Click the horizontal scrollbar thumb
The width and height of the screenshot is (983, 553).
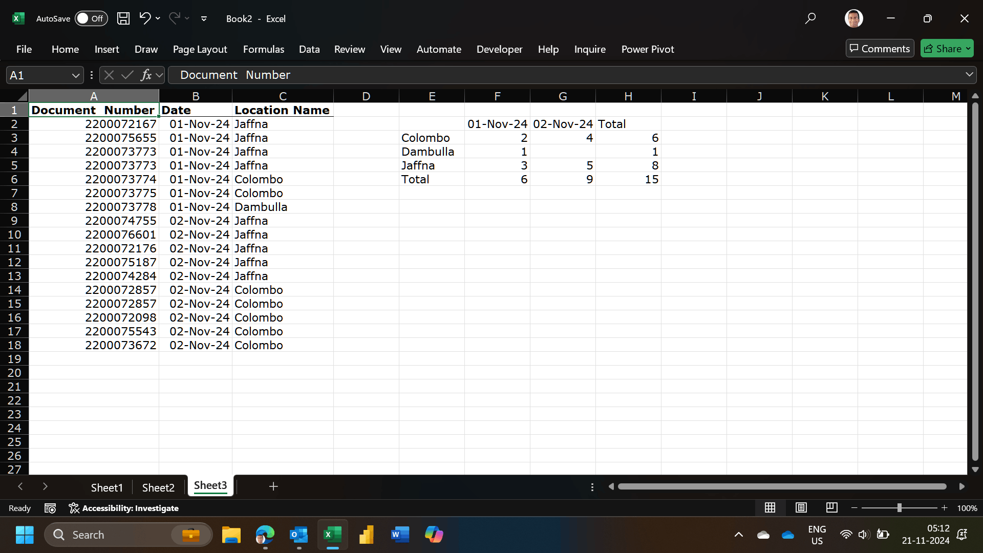782,486
